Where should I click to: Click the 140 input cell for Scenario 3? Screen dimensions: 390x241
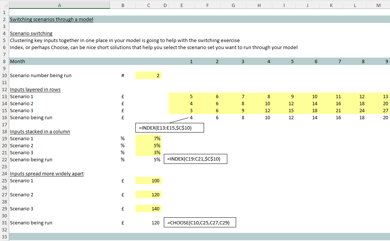[148, 209]
